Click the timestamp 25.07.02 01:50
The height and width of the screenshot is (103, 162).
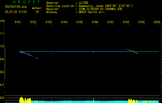(x=16, y=12)
